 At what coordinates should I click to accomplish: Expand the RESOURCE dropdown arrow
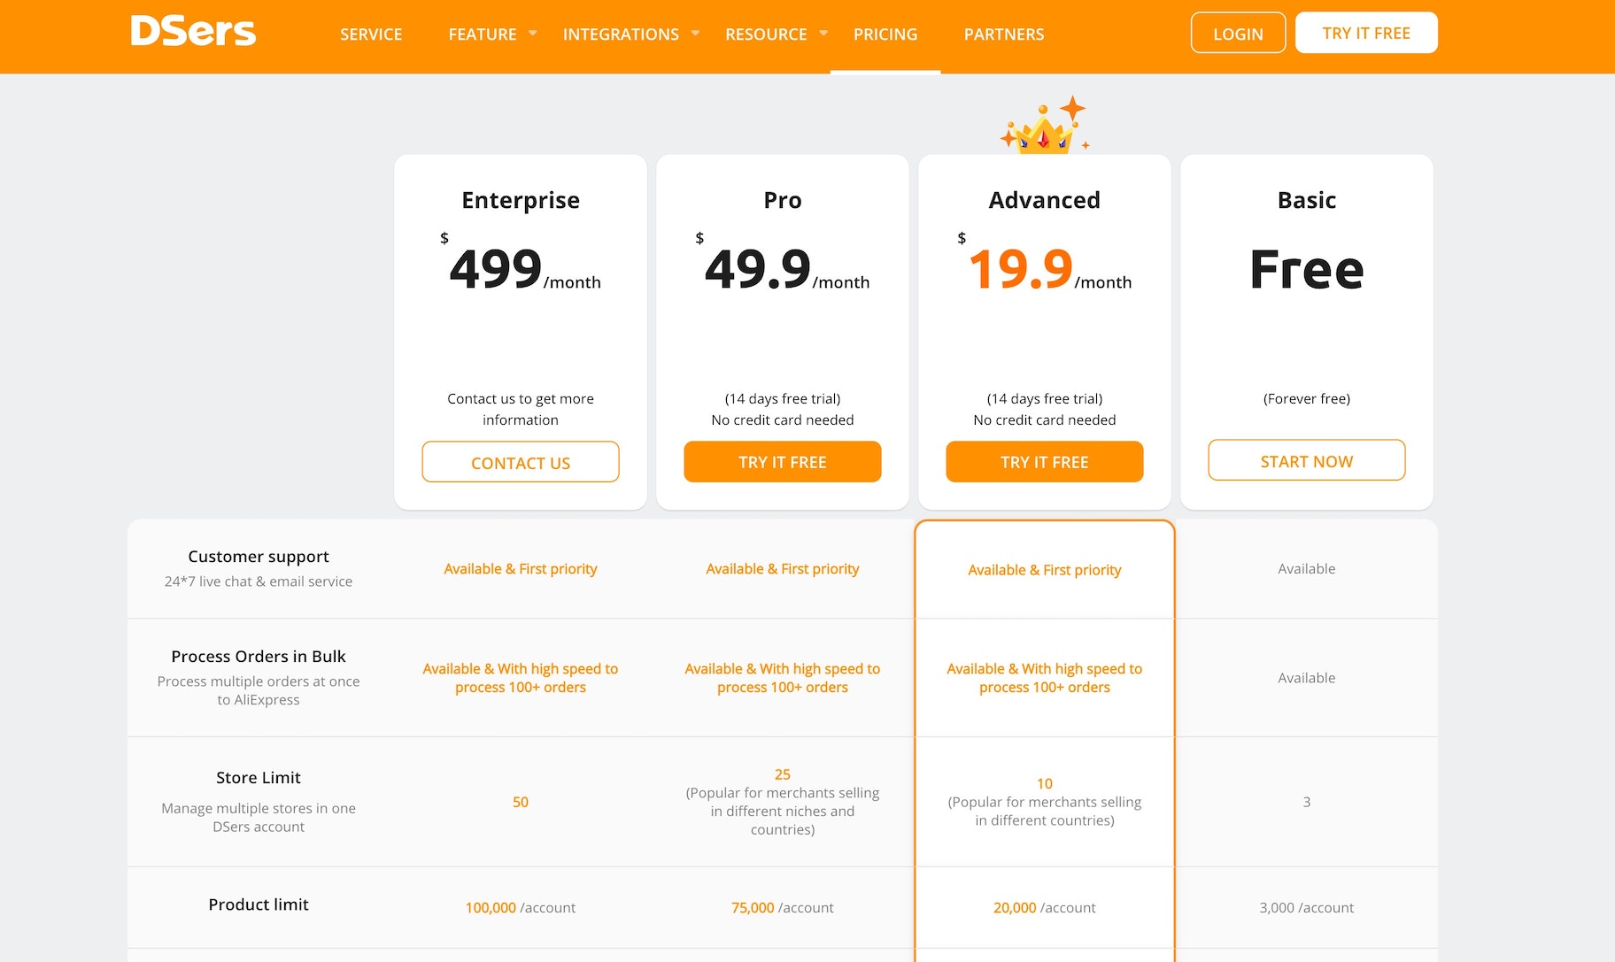click(x=823, y=34)
